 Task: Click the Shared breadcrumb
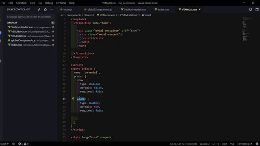pos(89,15)
